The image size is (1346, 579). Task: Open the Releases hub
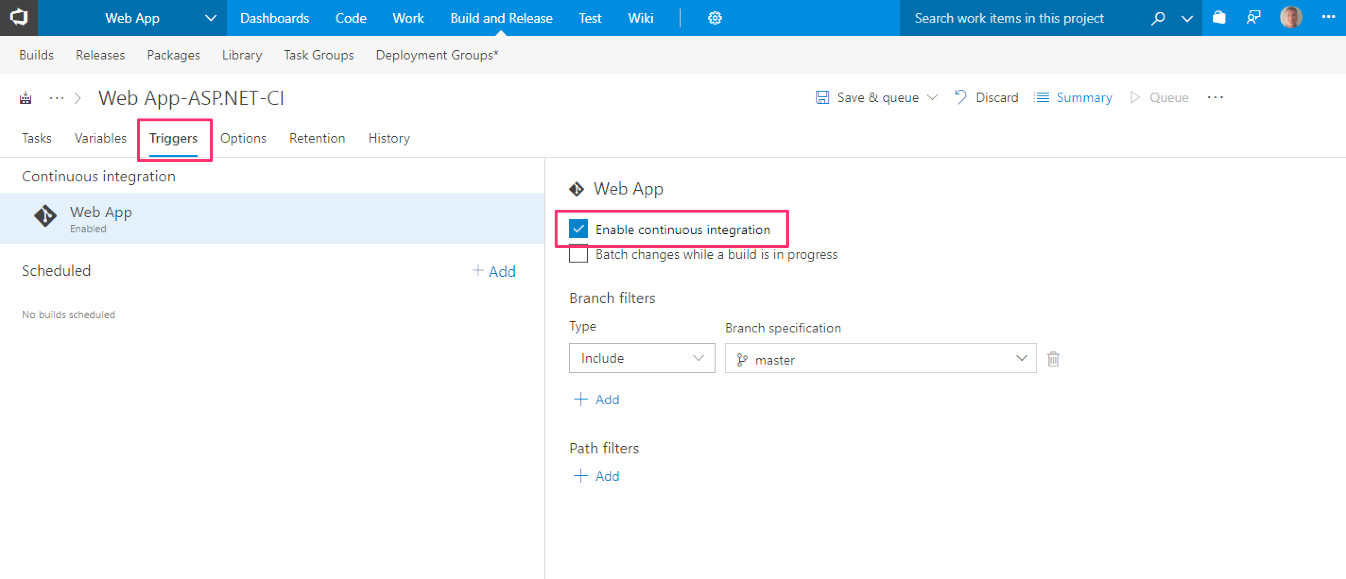tap(100, 55)
